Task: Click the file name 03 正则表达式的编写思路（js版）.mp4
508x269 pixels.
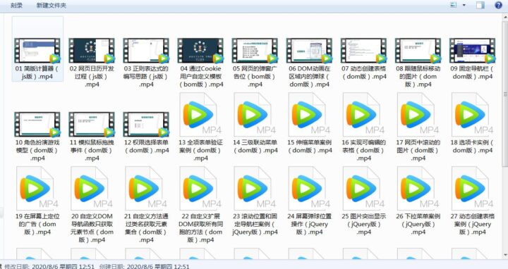Action: coord(146,77)
